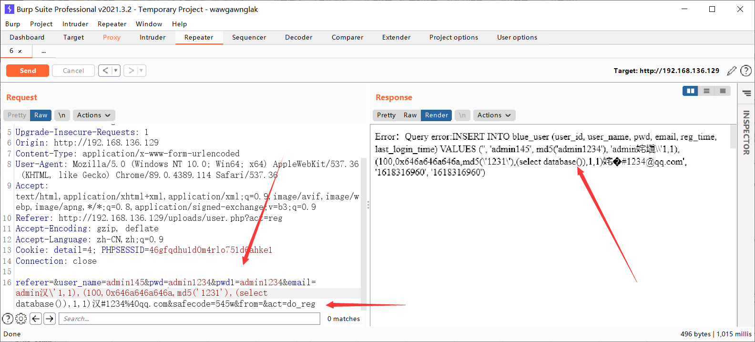Open the Burp menu
755x342 pixels.
pyautogui.click(x=13, y=24)
